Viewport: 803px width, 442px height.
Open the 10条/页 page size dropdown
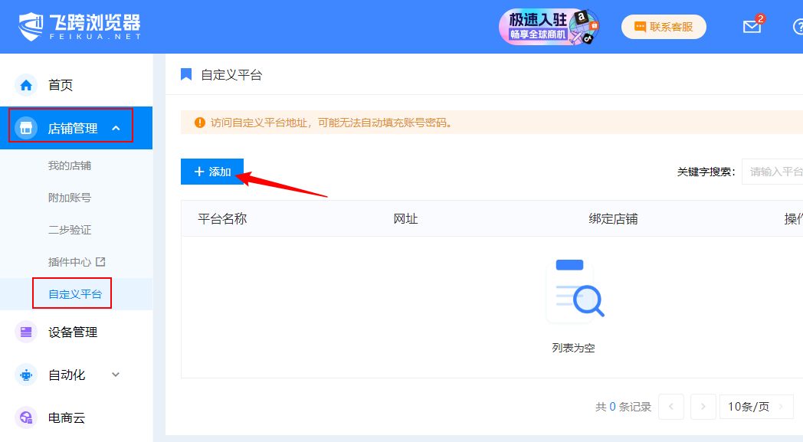pos(755,407)
